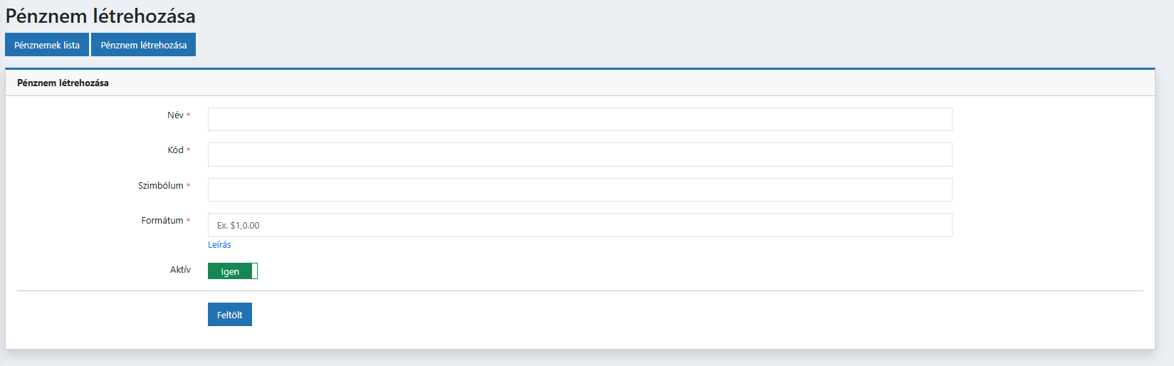Screen dimensions: 1174x366
Task: Click the white handle of the Aktív switch
Action: pyautogui.click(x=255, y=271)
